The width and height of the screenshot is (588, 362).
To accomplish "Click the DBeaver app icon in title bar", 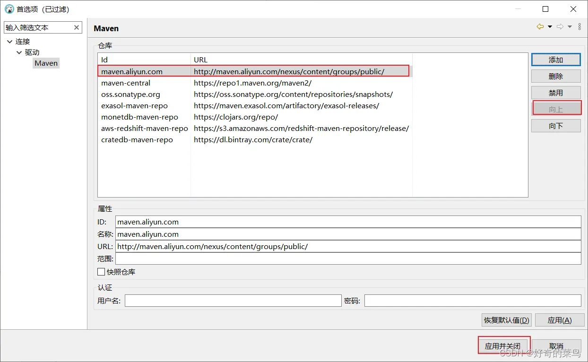I will 9,9.
